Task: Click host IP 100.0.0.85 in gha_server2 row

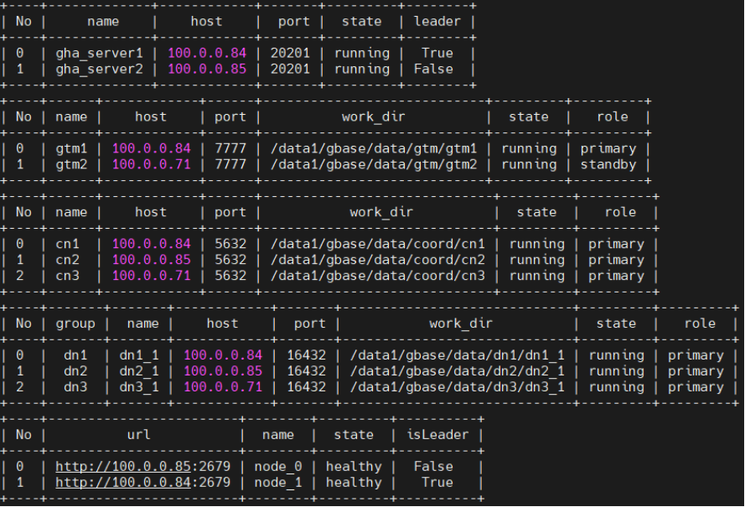Action: pyautogui.click(x=207, y=70)
